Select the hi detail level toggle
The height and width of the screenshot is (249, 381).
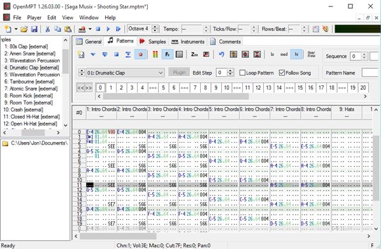[296, 54]
